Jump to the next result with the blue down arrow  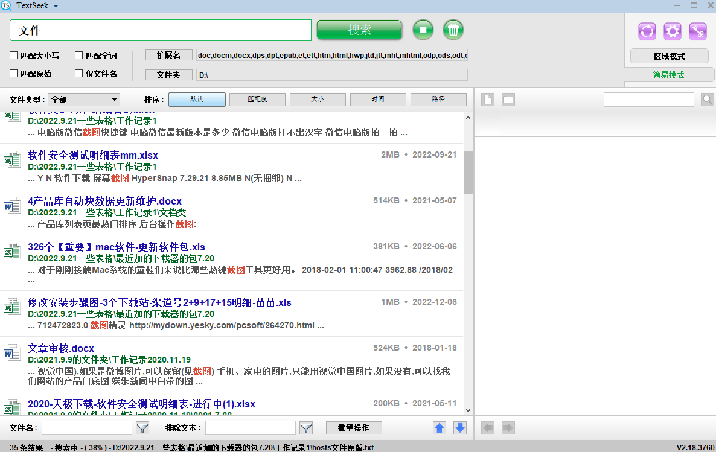coord(460,428)
